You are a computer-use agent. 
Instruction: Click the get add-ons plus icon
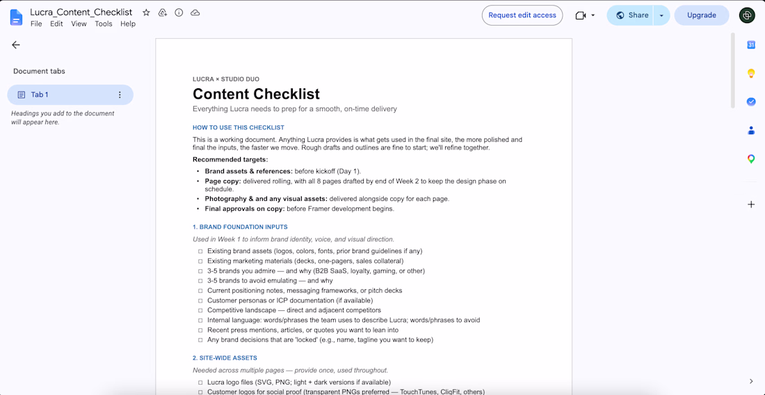click(x=751, y=204)
